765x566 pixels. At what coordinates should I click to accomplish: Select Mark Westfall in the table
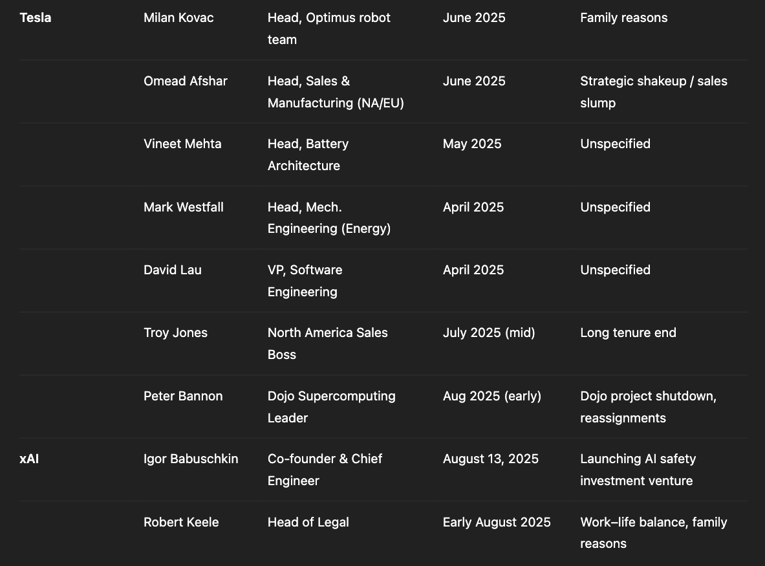coord(184,207)
